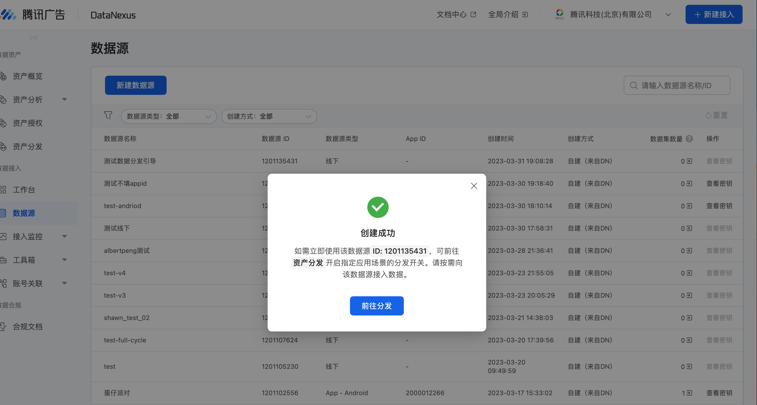This screenshot has height=405, width=757.
Task: Open dataset count icon for 测试数据分发引导 row
Action: click(x=689, y=161)
